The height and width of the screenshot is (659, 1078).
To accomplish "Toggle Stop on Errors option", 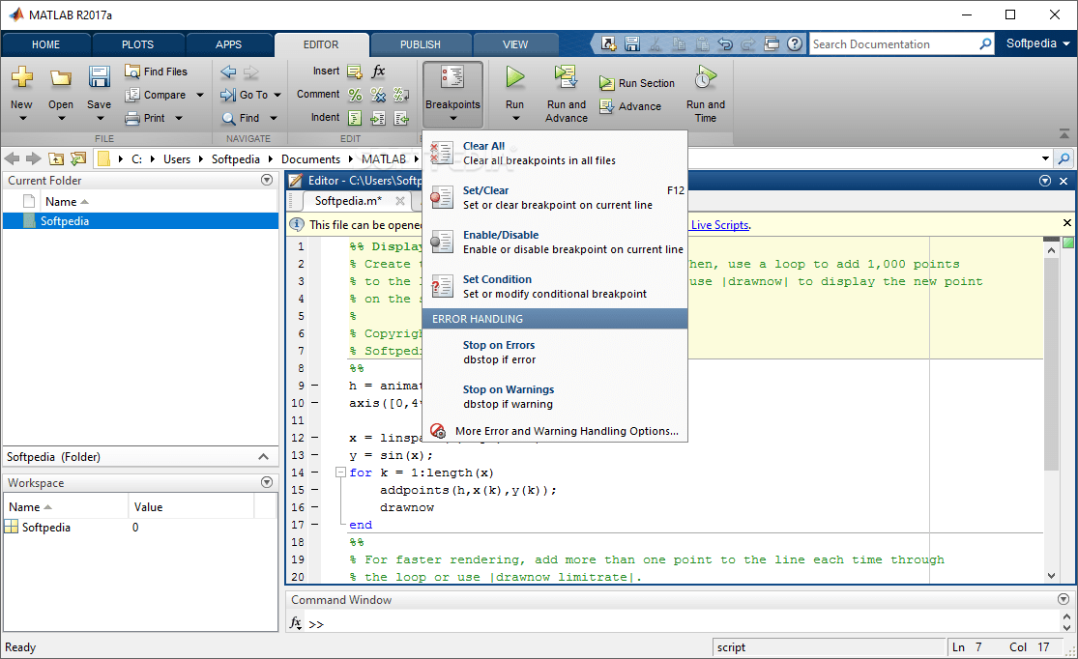I will (x=555, y=353).
